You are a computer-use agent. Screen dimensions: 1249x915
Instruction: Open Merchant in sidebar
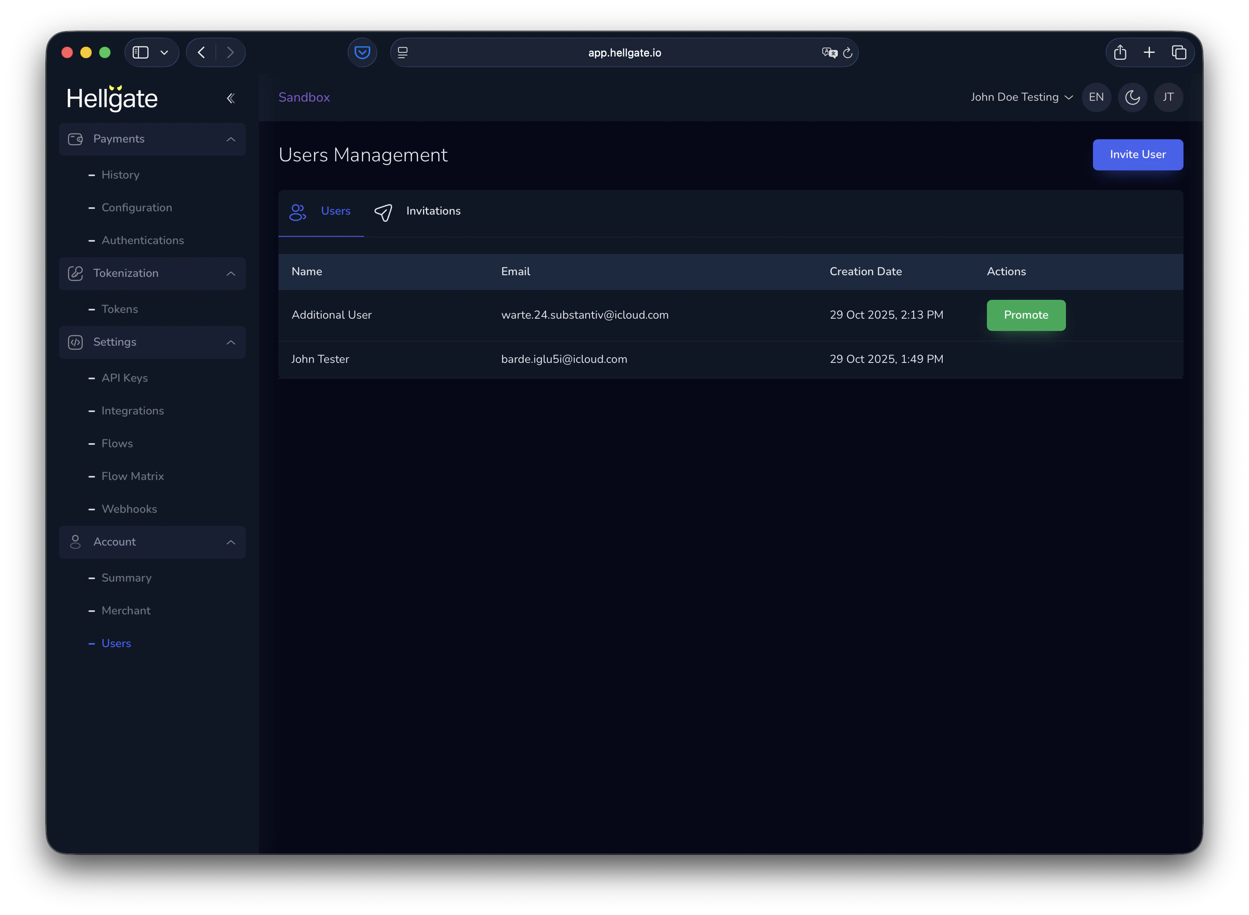126,610
